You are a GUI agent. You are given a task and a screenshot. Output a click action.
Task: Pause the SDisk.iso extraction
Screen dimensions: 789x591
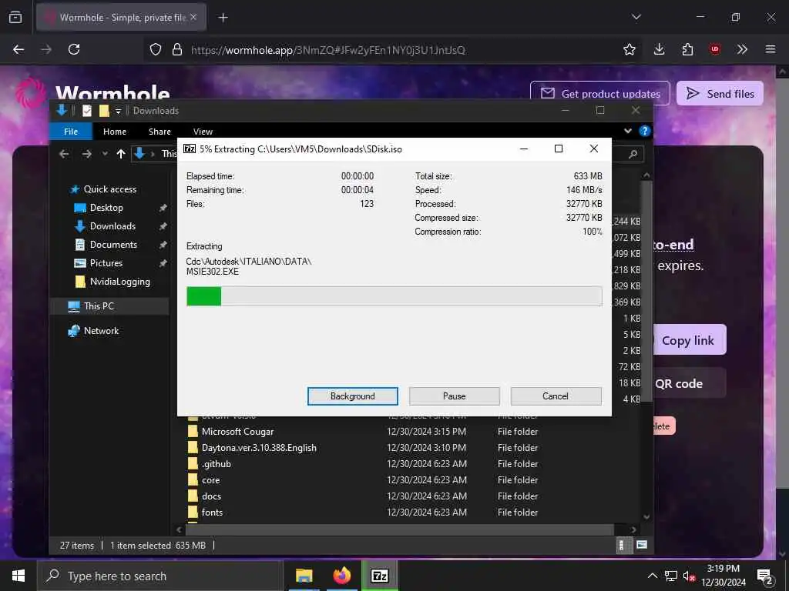coord(454,396)
